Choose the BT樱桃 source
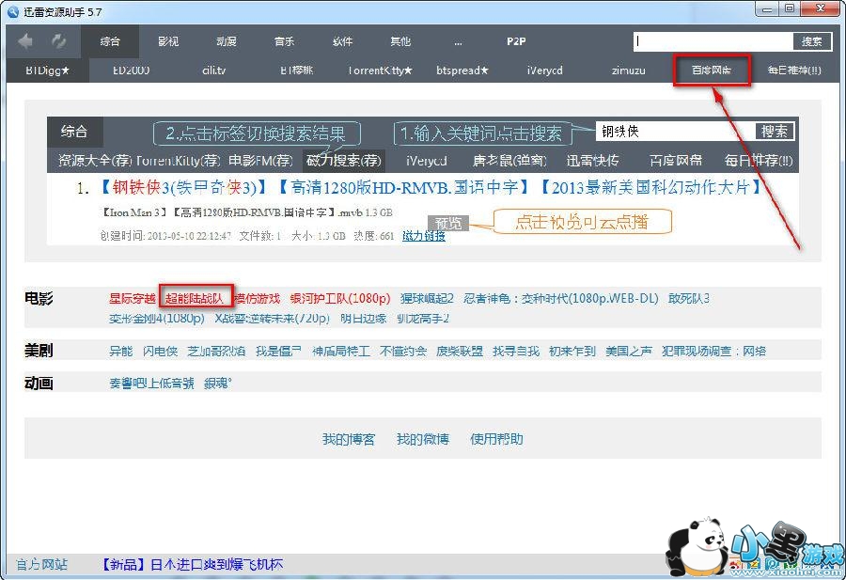The width and height of the screenshot is (846, 580). (297, 71)
